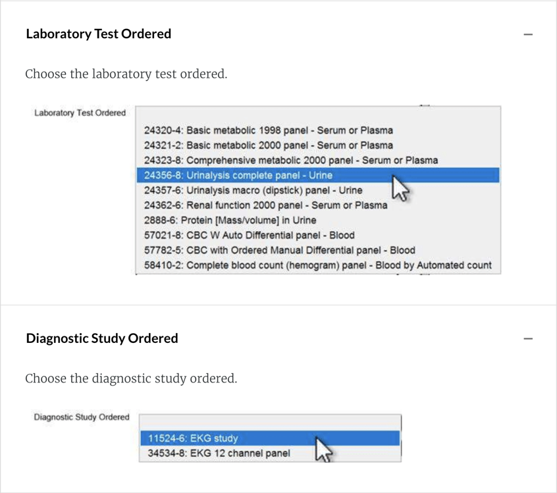Select Basic metabolic 2000 panel option
The width and height of the screenshot is (557, 493).
(x=268, y=145)
